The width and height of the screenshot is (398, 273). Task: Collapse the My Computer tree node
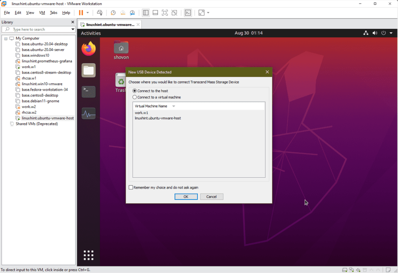[5, 38]
